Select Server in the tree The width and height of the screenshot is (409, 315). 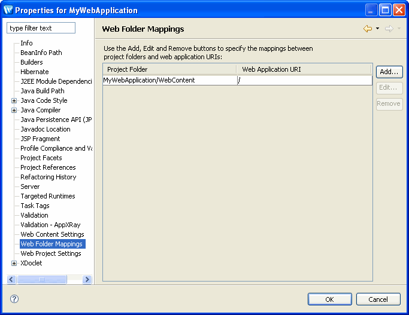pyautogui.click(x=31, y=186)
